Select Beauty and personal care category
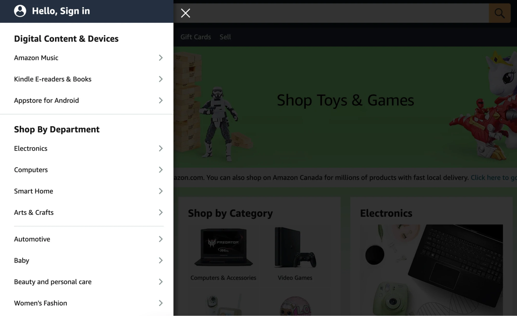 click(x=53, y=281)
